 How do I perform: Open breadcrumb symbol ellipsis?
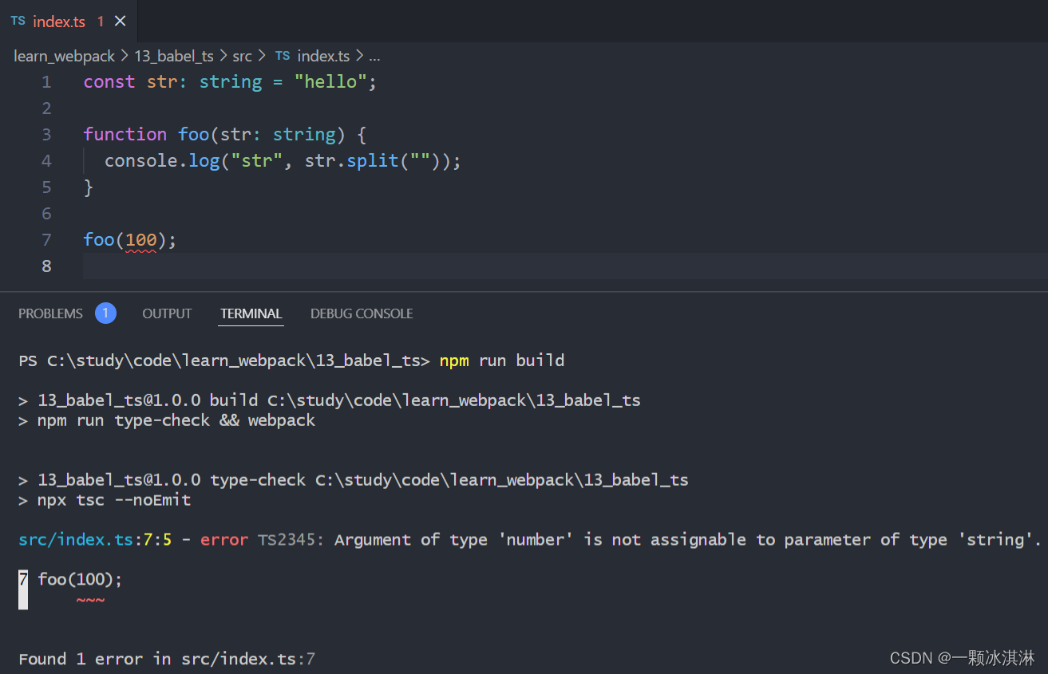point(374,57)
